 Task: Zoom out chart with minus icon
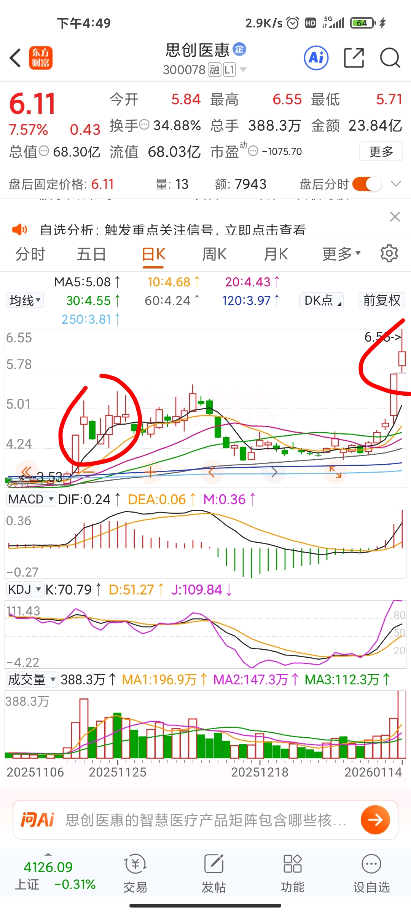(x=88, y=473)
